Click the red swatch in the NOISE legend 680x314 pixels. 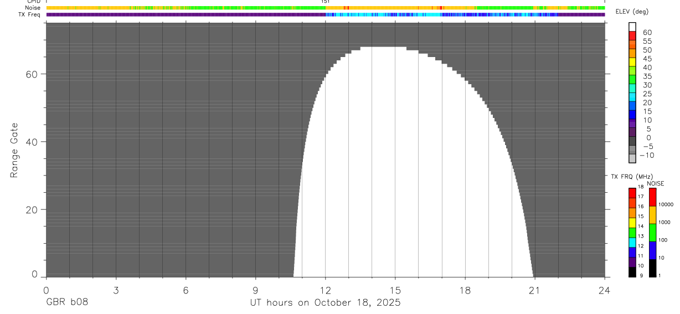(652, 197)
